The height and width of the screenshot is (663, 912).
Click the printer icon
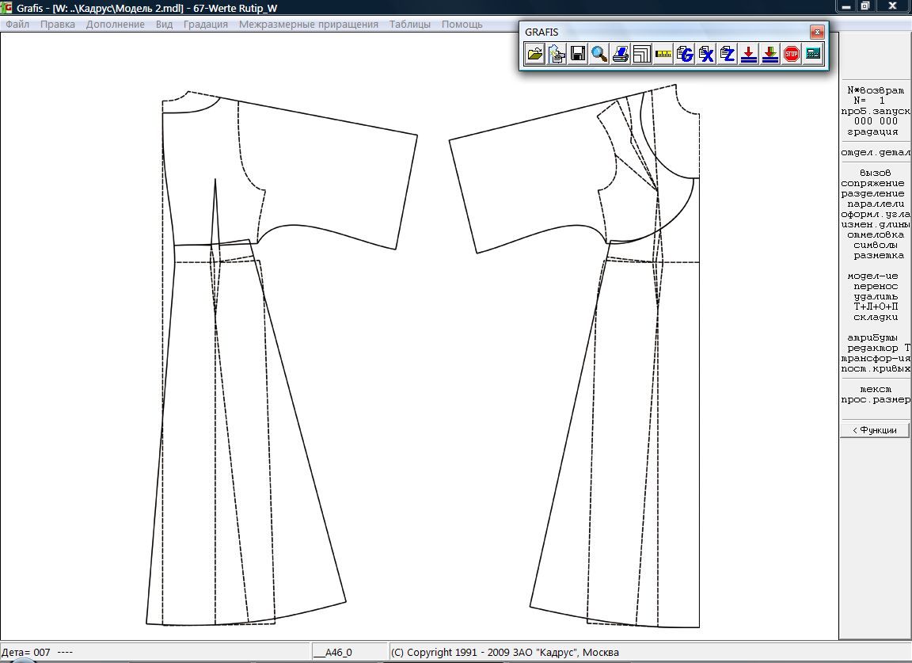pyautogui.click(x=621, y=55)
